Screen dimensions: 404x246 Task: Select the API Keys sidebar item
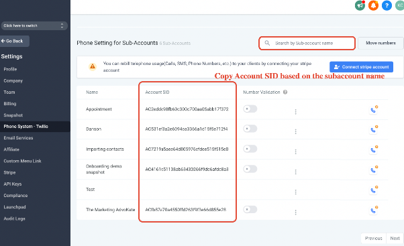(13, 184)
